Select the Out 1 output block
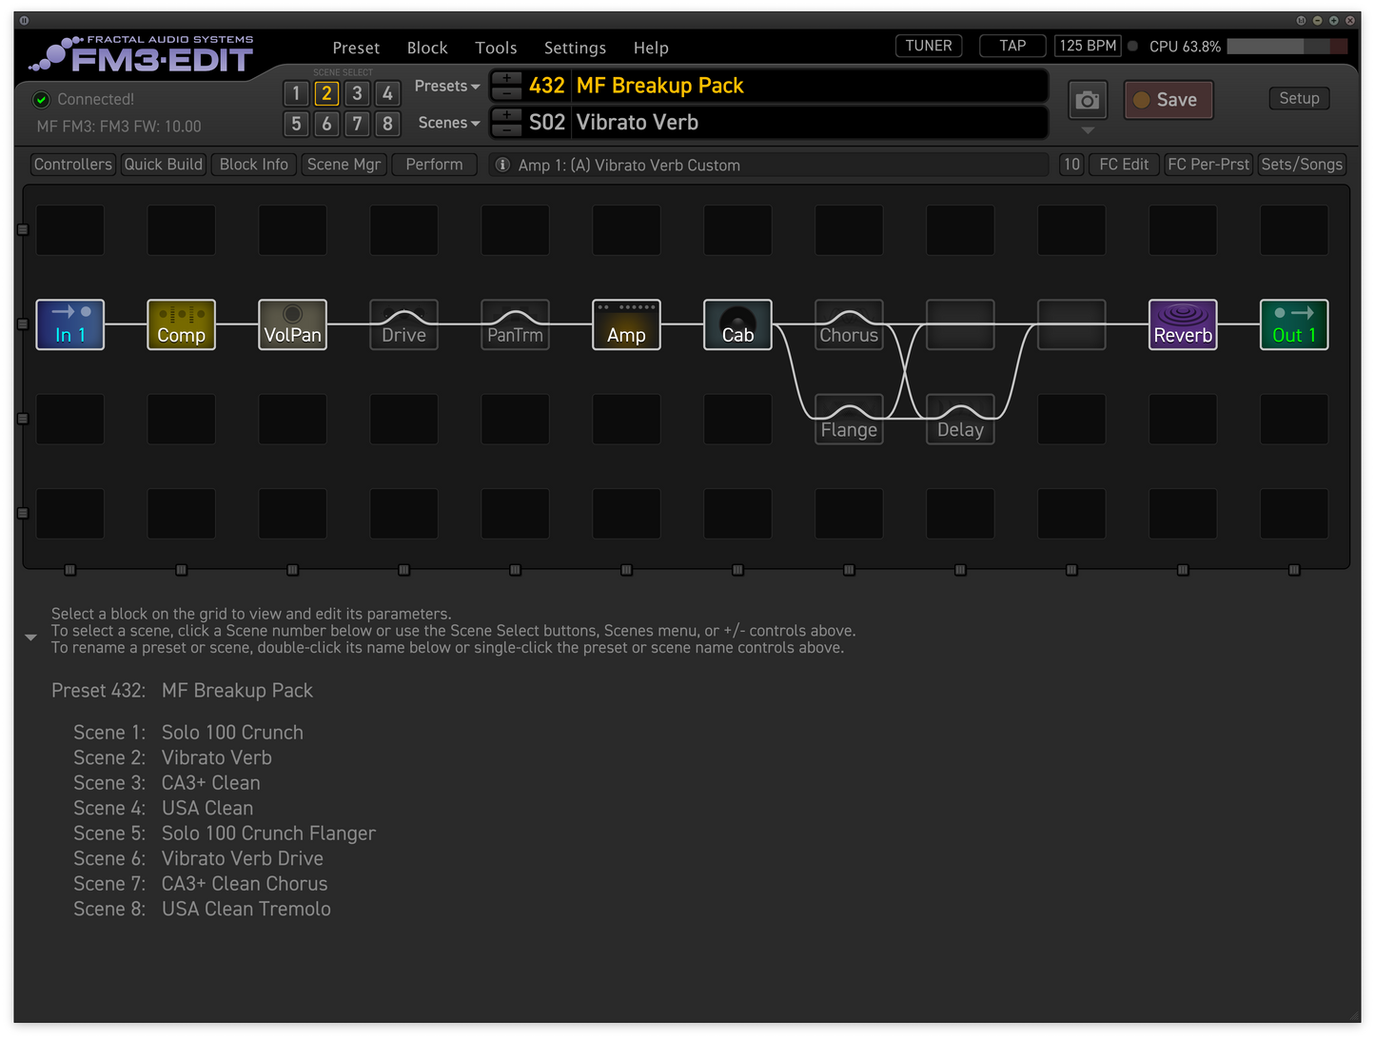This screenshot has width=1375, height=1039. pyautogui.click(x=1294, y=324)
